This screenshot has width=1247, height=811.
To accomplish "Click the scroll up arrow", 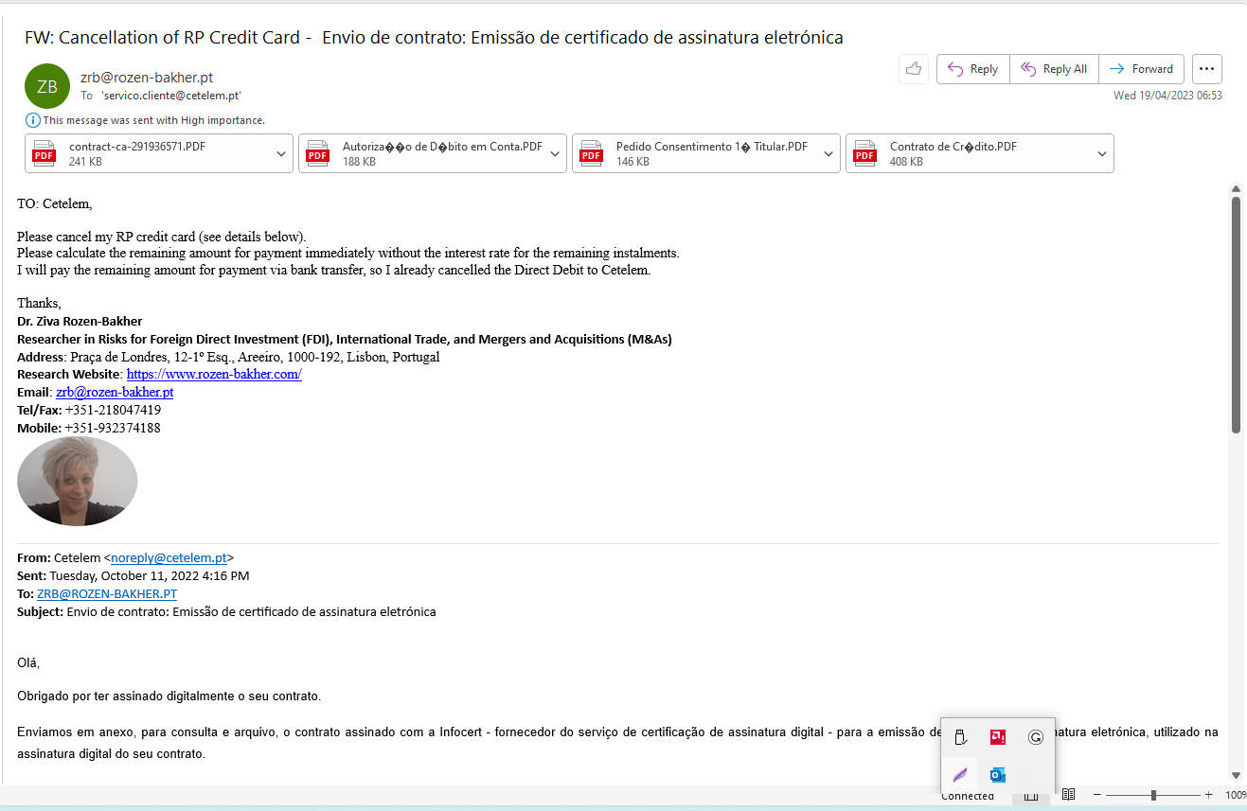I will click(1236, 188).
